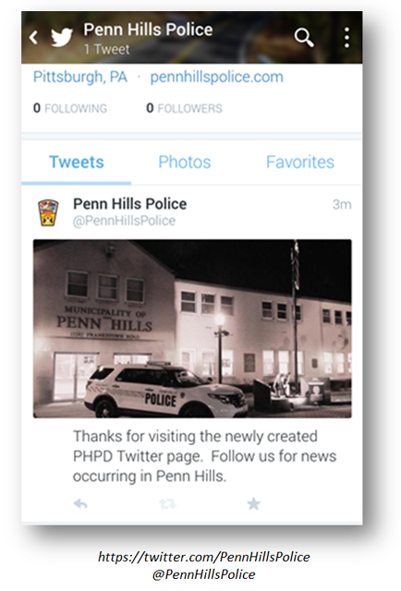Click the reply arrow under tweet
The image size is (401, 591).
[80, 503]
